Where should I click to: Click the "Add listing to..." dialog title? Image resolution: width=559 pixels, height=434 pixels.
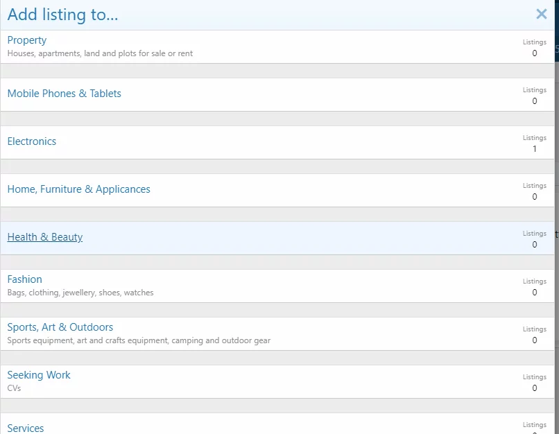click(x=62, y=15)
